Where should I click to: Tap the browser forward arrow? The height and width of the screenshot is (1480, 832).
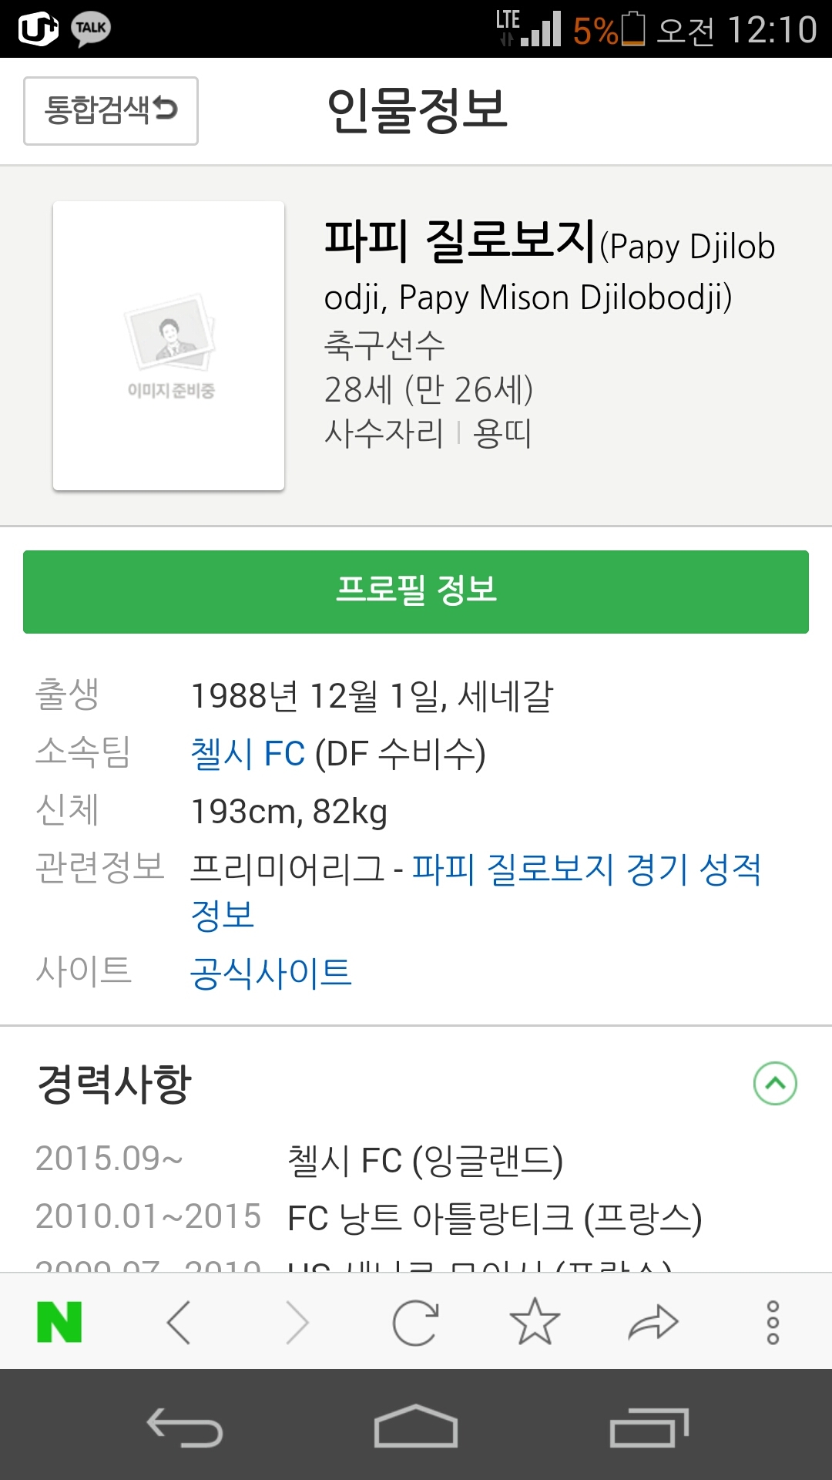[297, 1322]
